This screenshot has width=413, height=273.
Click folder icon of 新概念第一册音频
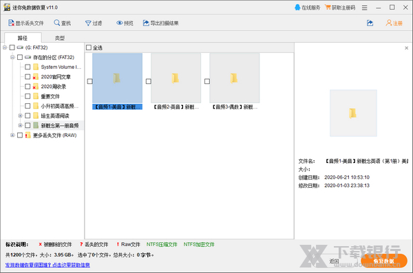point(36,125)
